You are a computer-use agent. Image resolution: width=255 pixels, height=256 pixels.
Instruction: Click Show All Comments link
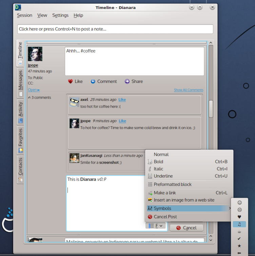189,90
